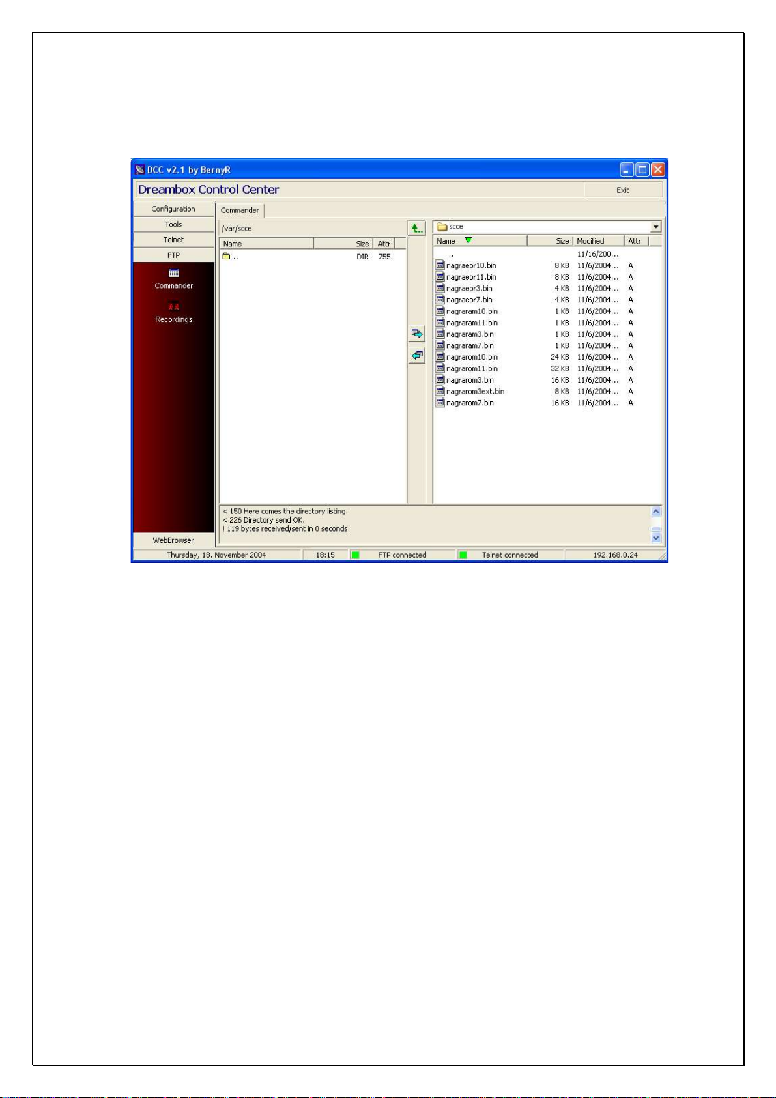Open the Configuration section
776x1098 pixels.
click(173, 209)
